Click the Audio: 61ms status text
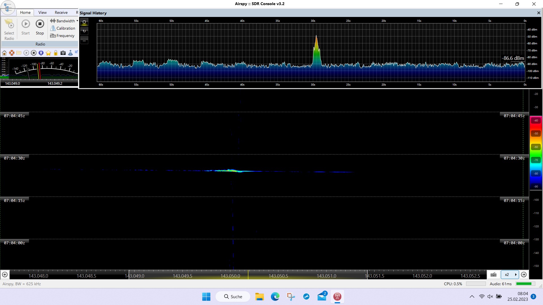The image size is (543, 305). tap(501, 284)
